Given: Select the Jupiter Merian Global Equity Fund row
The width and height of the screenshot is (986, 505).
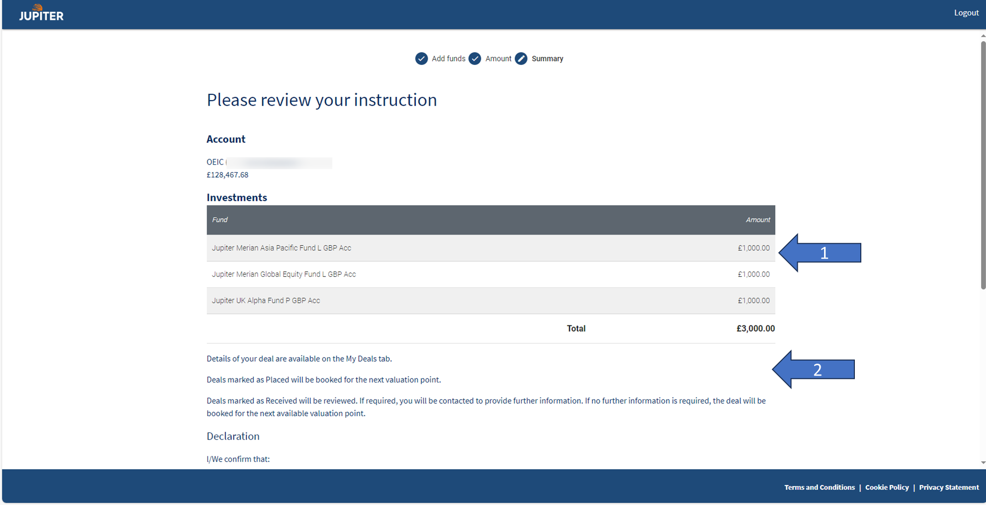Looking at the screenshot, I should (x=491, y=274).
